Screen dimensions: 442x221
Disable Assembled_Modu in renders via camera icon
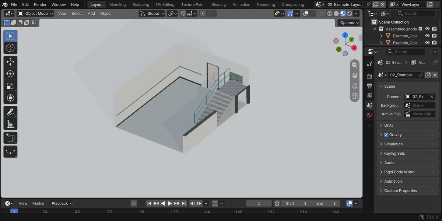434,29
